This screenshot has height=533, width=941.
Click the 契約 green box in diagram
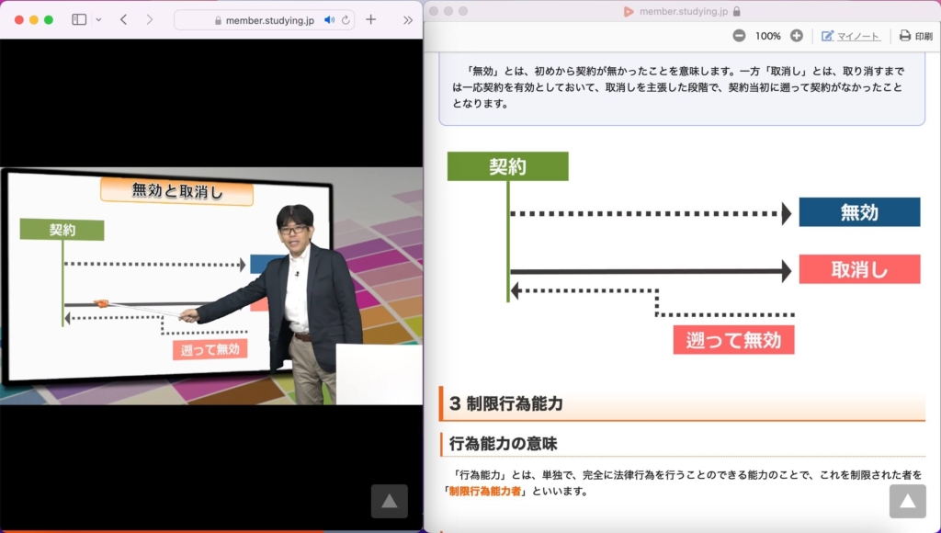(x=507, y=166)
